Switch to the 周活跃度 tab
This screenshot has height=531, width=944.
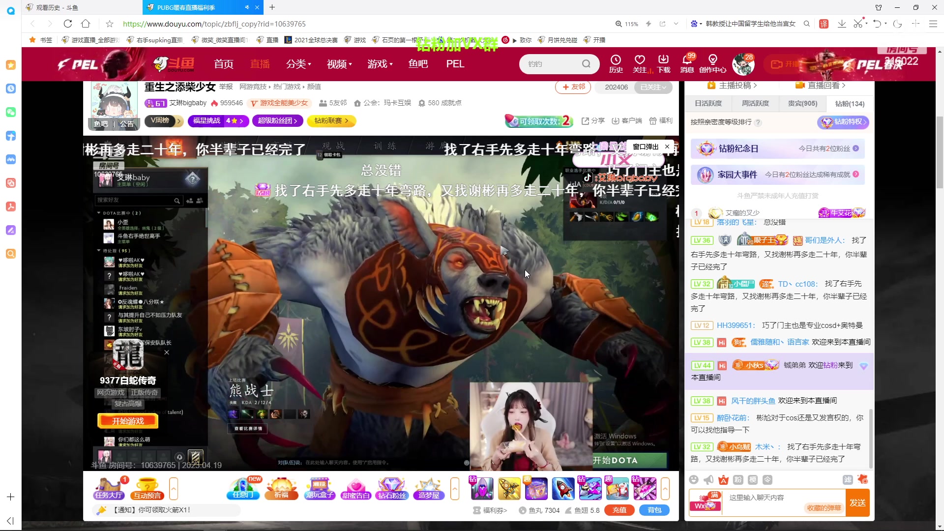pyautogui.click(x=755, y=104)
